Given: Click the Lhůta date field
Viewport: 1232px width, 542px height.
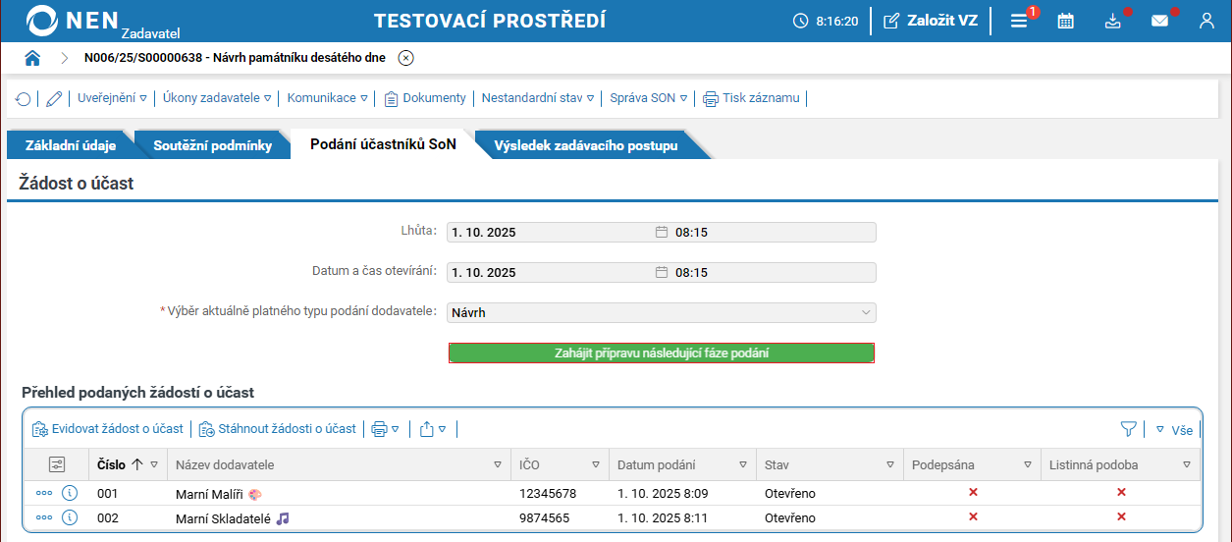Looking at the screenshot, I should click(x=550, y=233).
